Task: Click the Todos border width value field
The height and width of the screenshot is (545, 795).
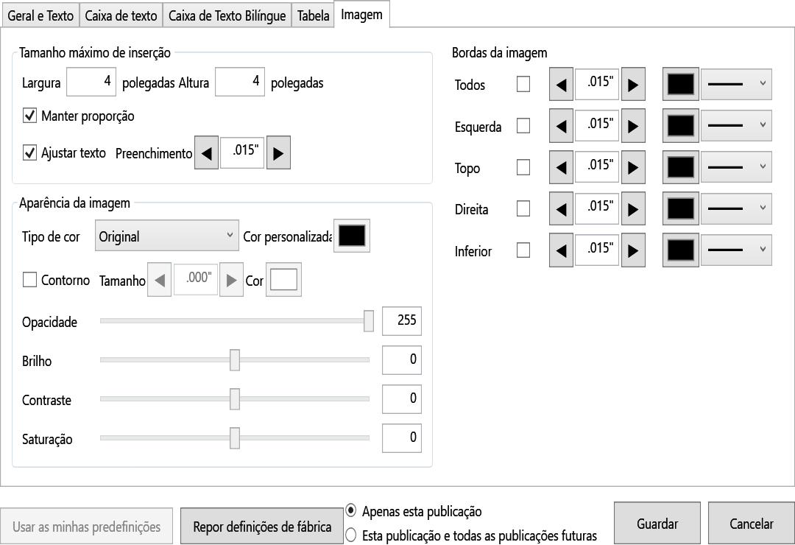Action: coord(597,84)
